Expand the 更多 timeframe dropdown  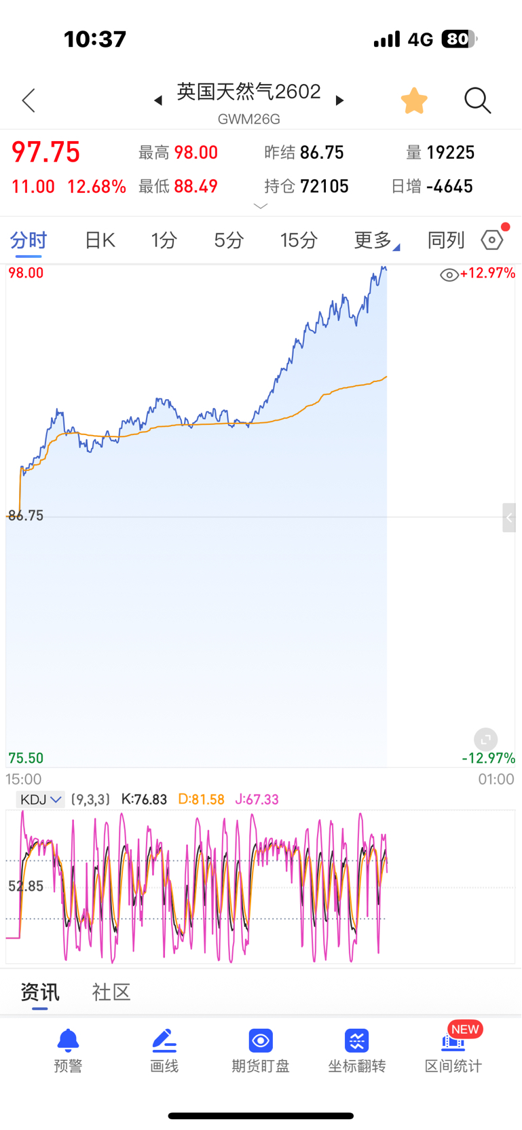point(375,240)
